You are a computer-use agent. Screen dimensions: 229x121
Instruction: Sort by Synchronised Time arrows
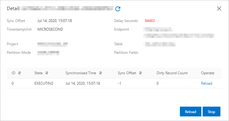100,73
